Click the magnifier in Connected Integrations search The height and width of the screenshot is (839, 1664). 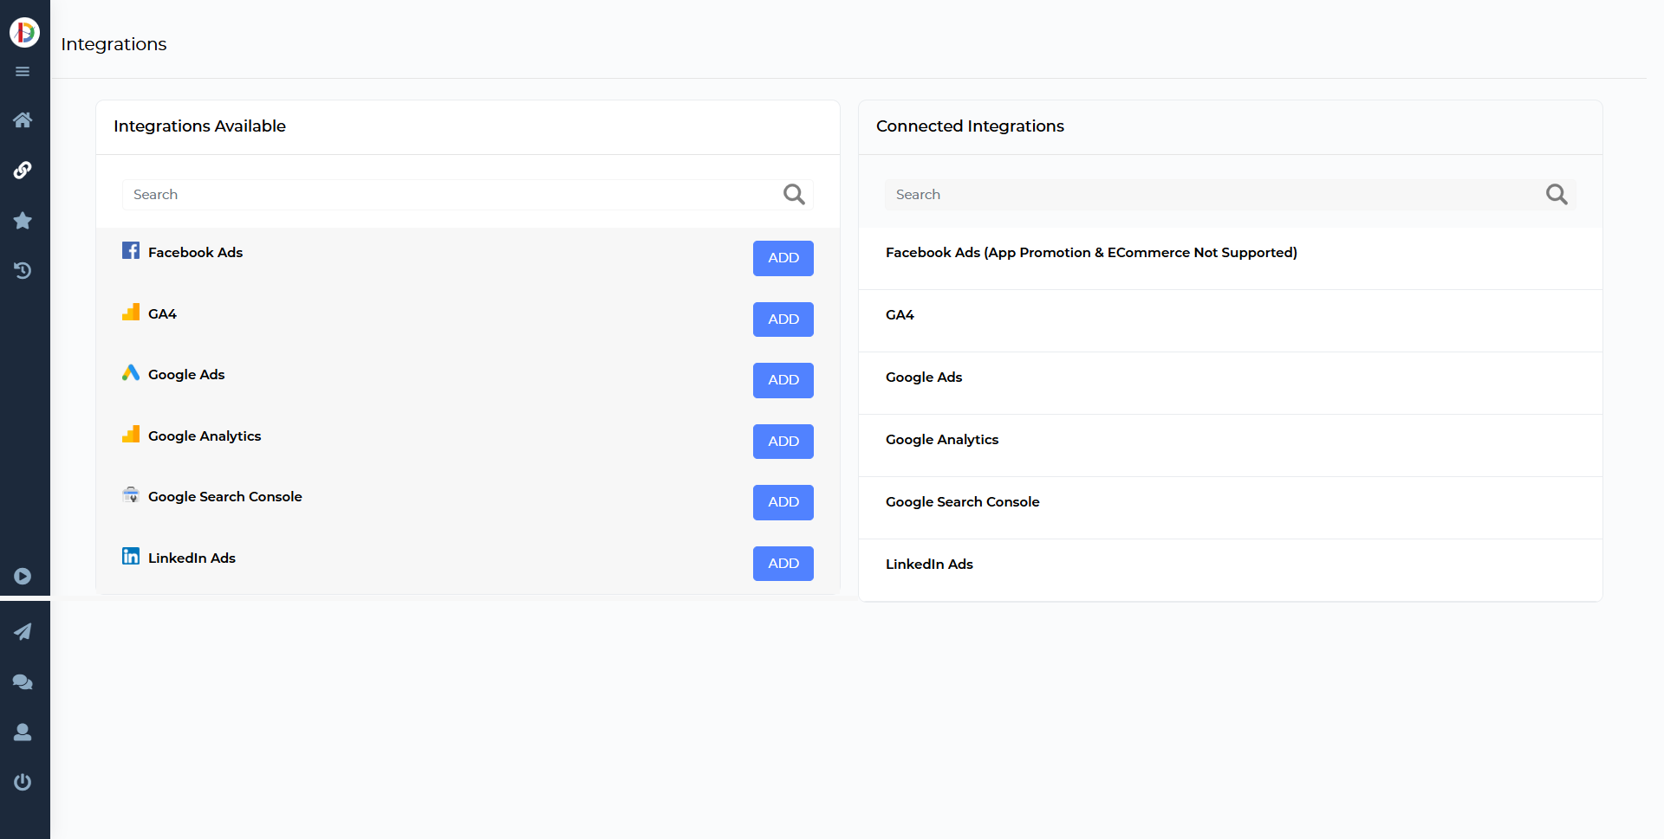[x=1557, y=195]
